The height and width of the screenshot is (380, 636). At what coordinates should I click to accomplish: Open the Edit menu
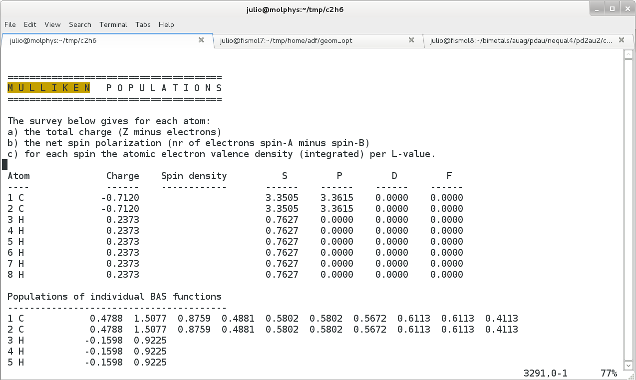coord(30,24)
